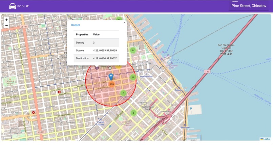Open the green 8 cluster marker
Image resolution: width=273 pixels, height=145 pixels.
click(x=133, y=77)
